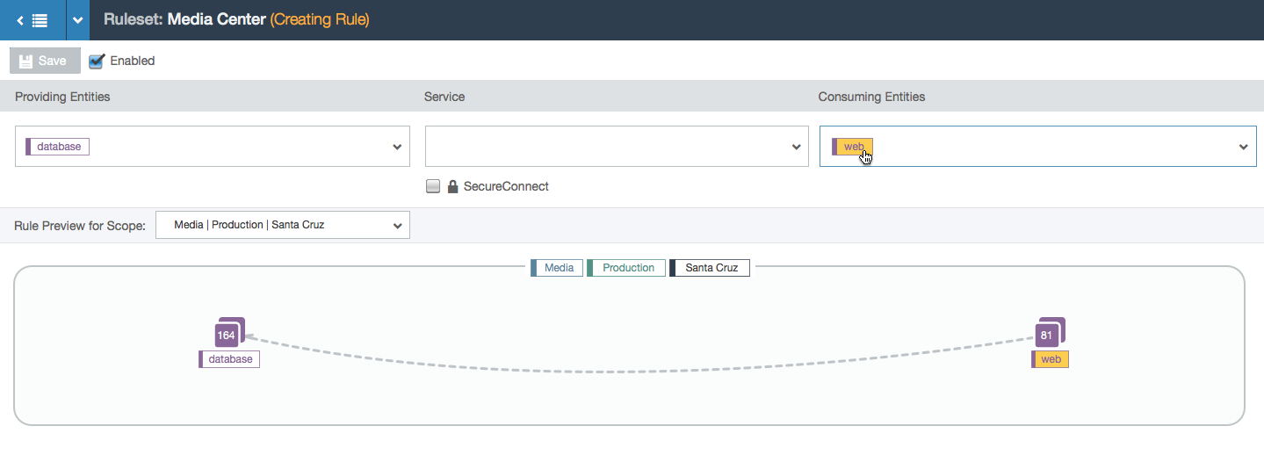The height and width of the screenshot is (455, 1264).
Task: Click the Production scope label
Action: (626, 268)
